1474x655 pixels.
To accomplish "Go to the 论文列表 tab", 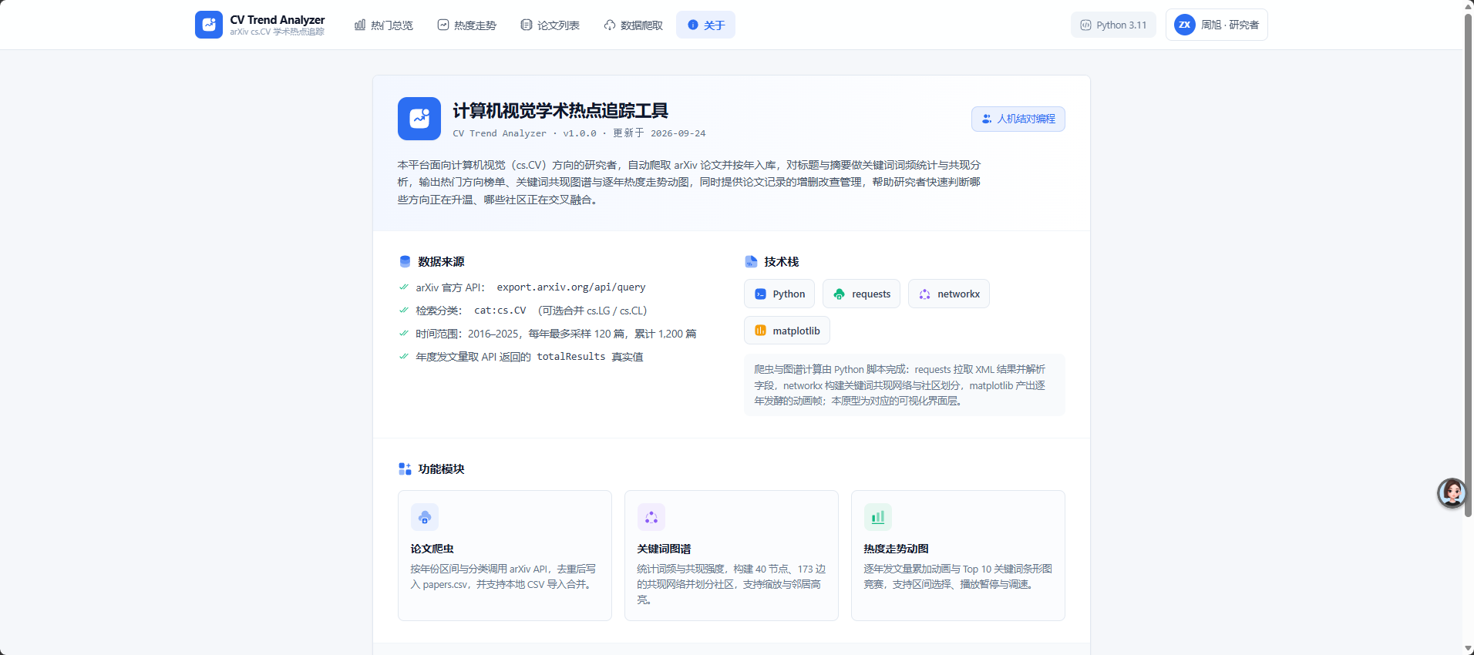I will 550,25.
